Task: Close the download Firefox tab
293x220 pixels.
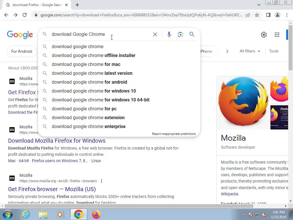Action: coord(66,5)
